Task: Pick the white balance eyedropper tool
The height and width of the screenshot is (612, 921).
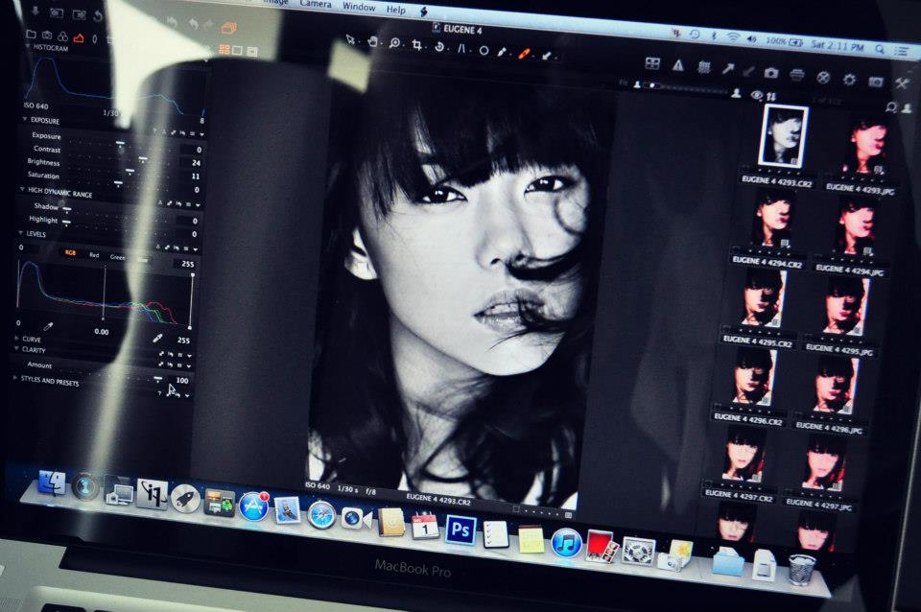Action: [502, 52]
